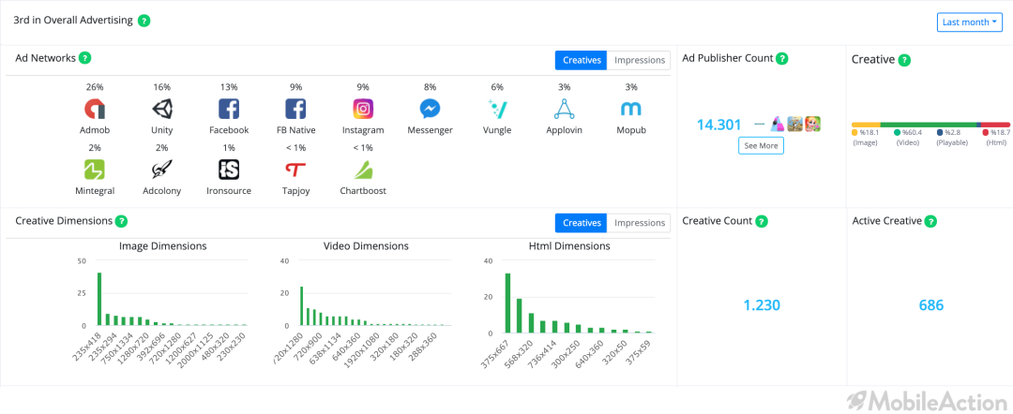Switch Ad Networks to Creatives tab
Screen dimensions: 1013x414
[582, 60]
